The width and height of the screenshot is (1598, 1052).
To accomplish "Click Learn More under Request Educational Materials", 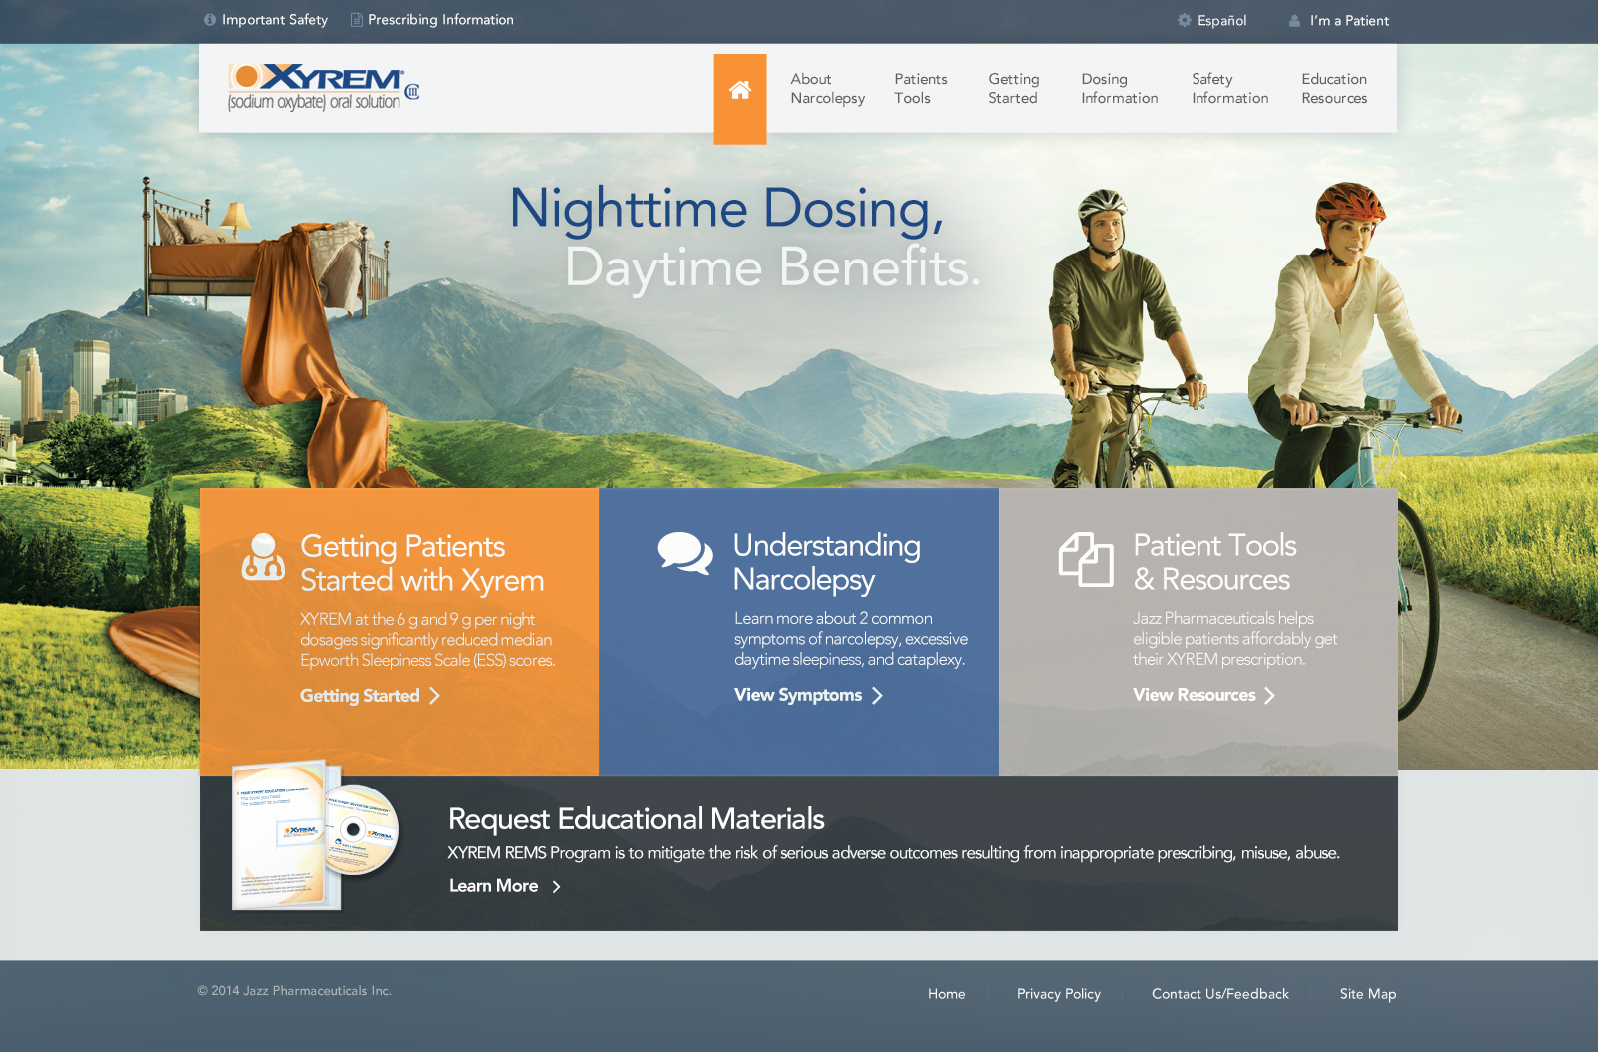I will tap(493, 886).
